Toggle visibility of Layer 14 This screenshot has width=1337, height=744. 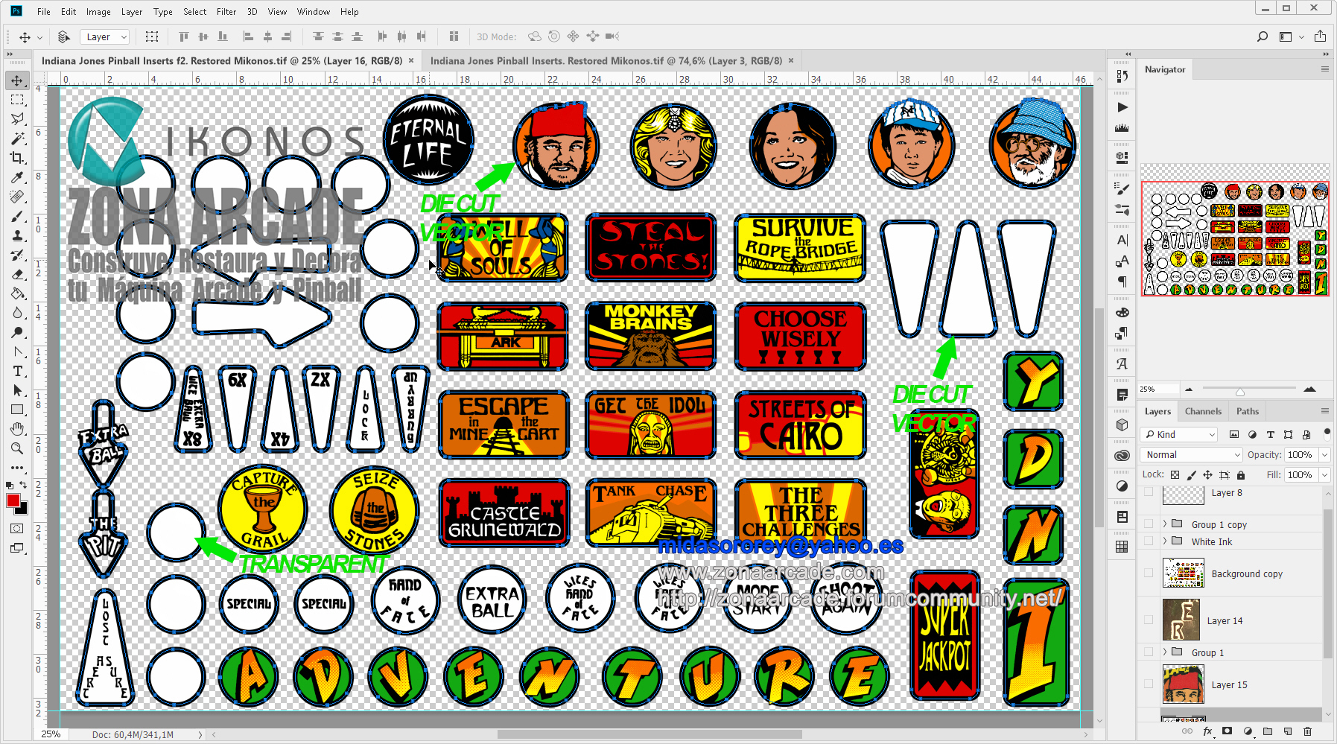point(1149,620)
